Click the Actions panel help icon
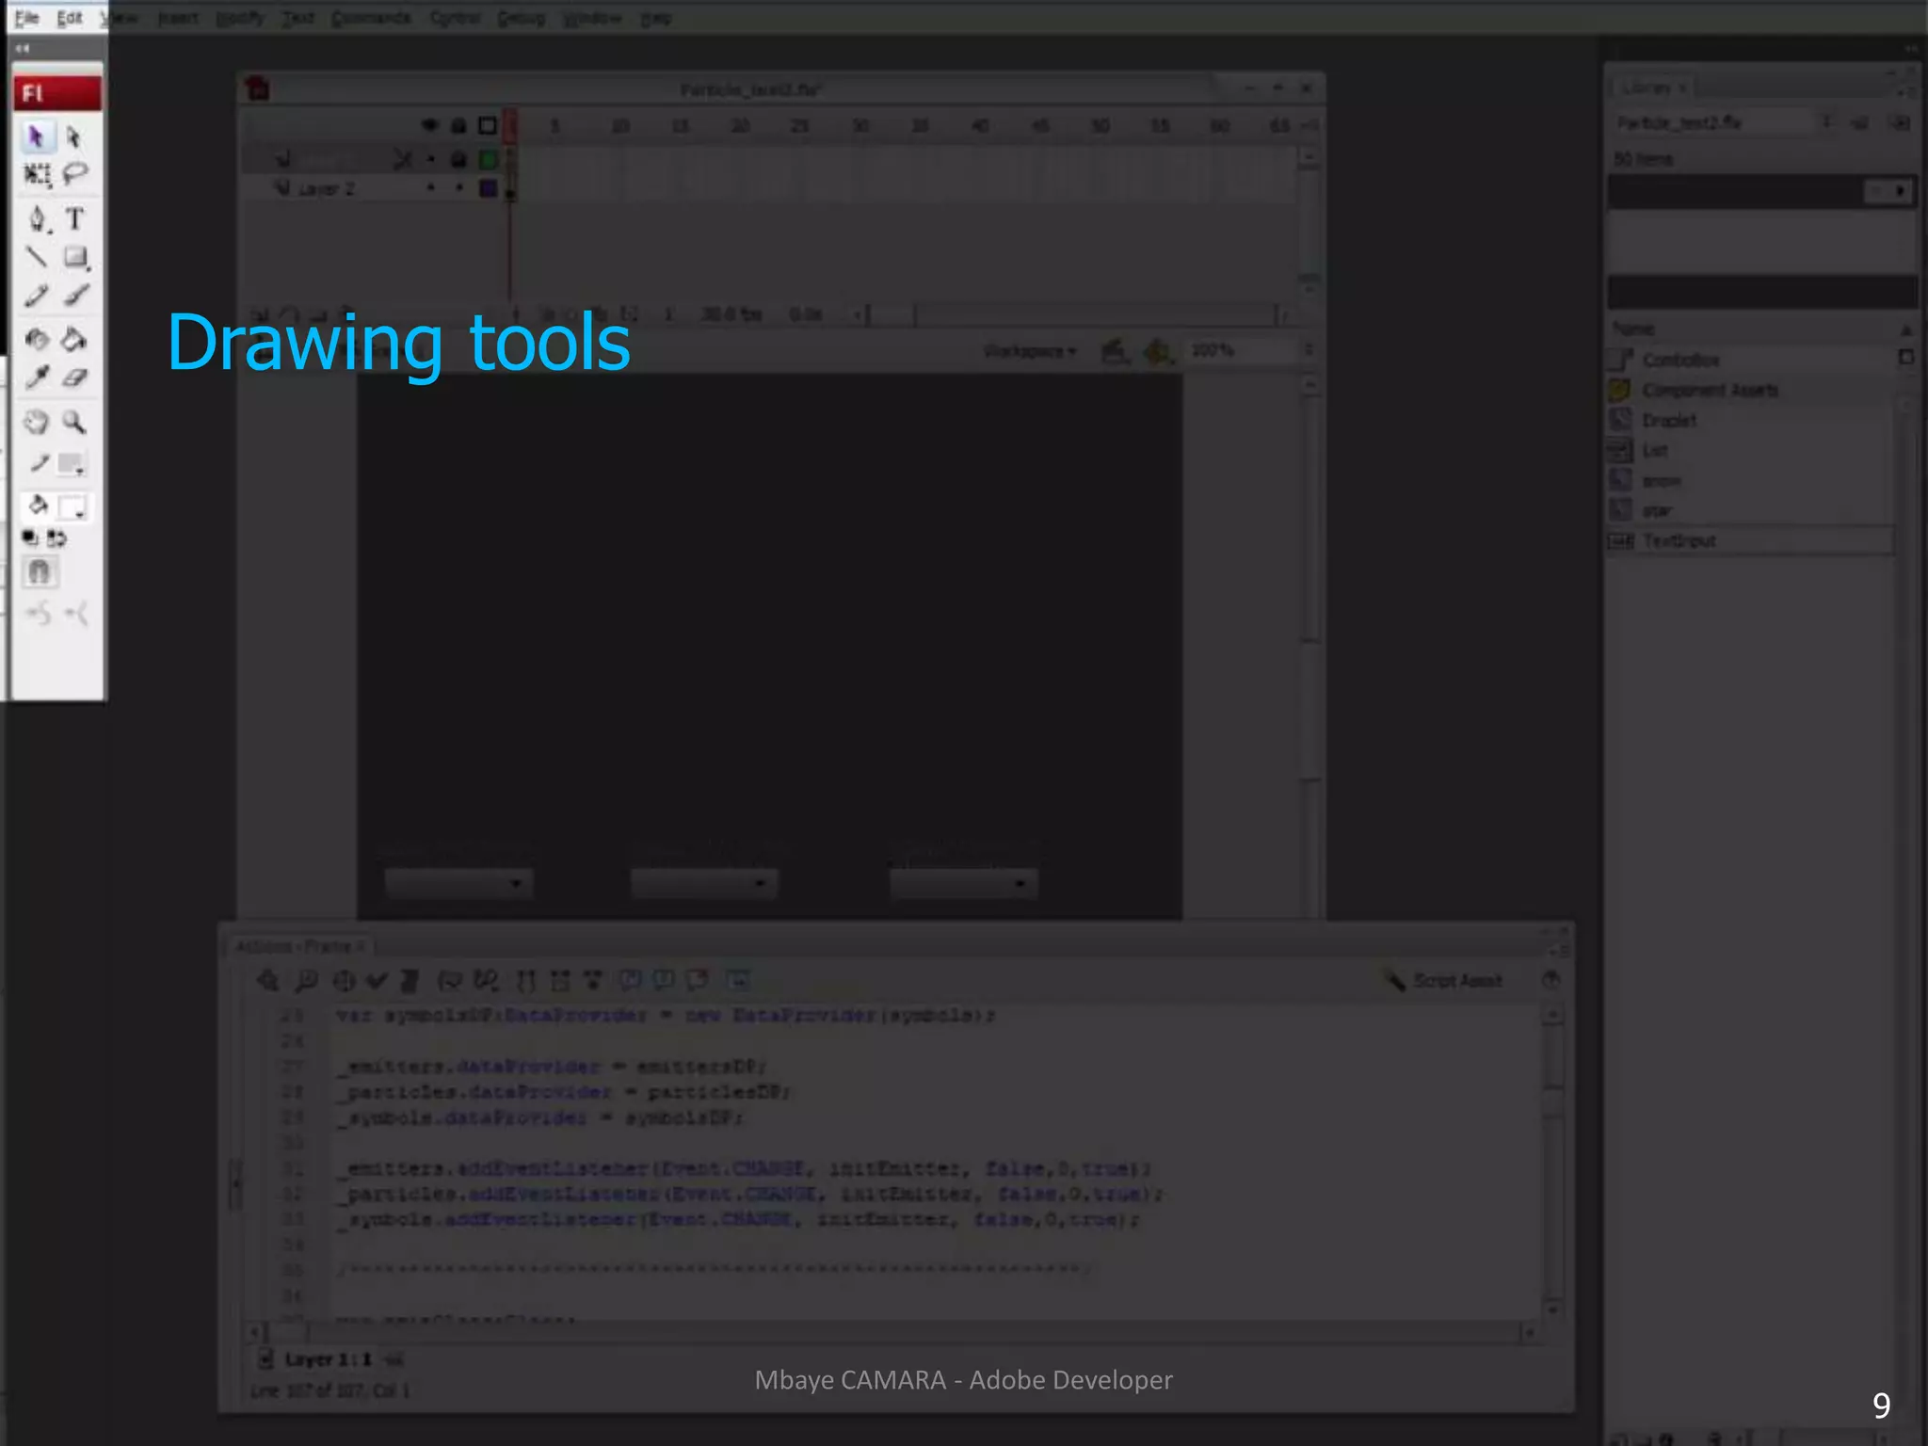Image resolution: width=1928 pixels, height=1446 pixels. 1551,980
